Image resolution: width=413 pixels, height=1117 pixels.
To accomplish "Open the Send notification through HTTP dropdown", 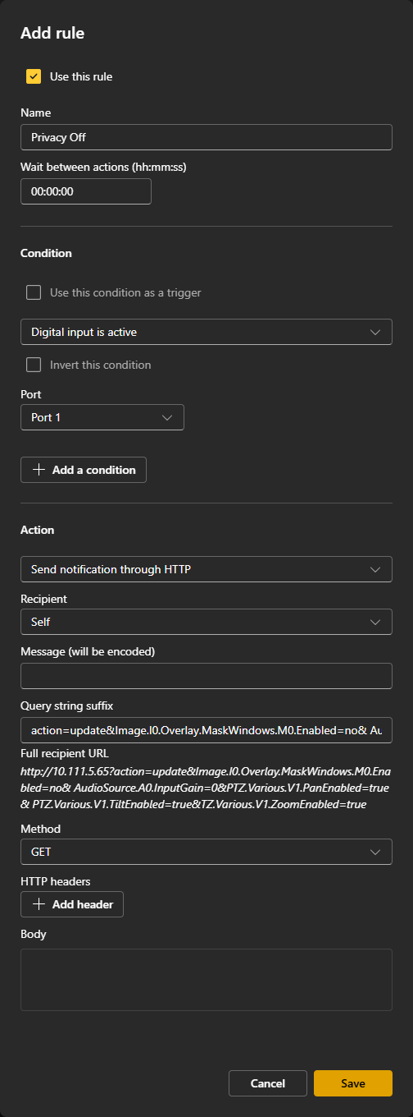I will (206, 569).
